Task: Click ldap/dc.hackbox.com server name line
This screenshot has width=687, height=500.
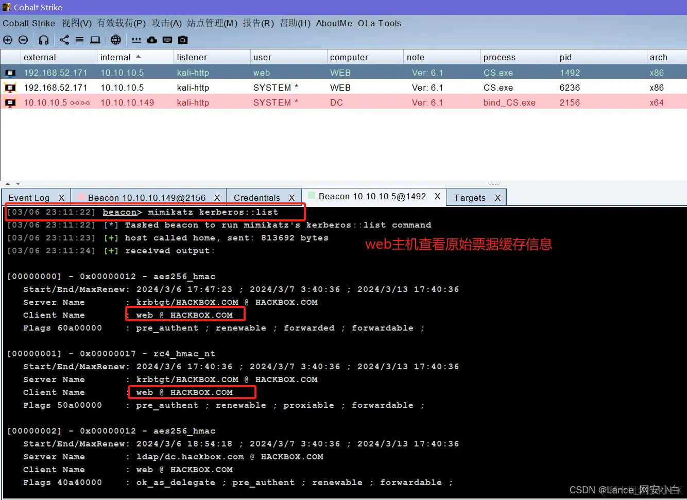Action: [x=173, y=457]
